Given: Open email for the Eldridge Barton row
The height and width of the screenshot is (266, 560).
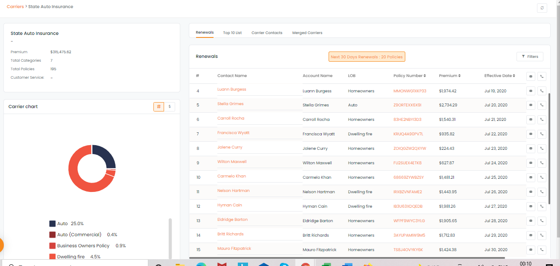Looking at the screenshot, I should click(531, 221).
